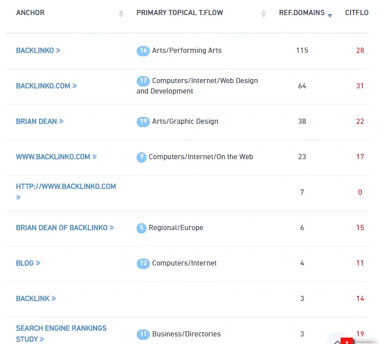
Task: Click the Regional/Europe topical badge 5
Action: pyautogui.click(x=141, y=228)
